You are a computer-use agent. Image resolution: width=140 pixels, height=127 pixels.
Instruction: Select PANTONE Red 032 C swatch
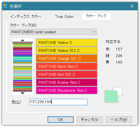pyautogui.click(x=67, y=74)
